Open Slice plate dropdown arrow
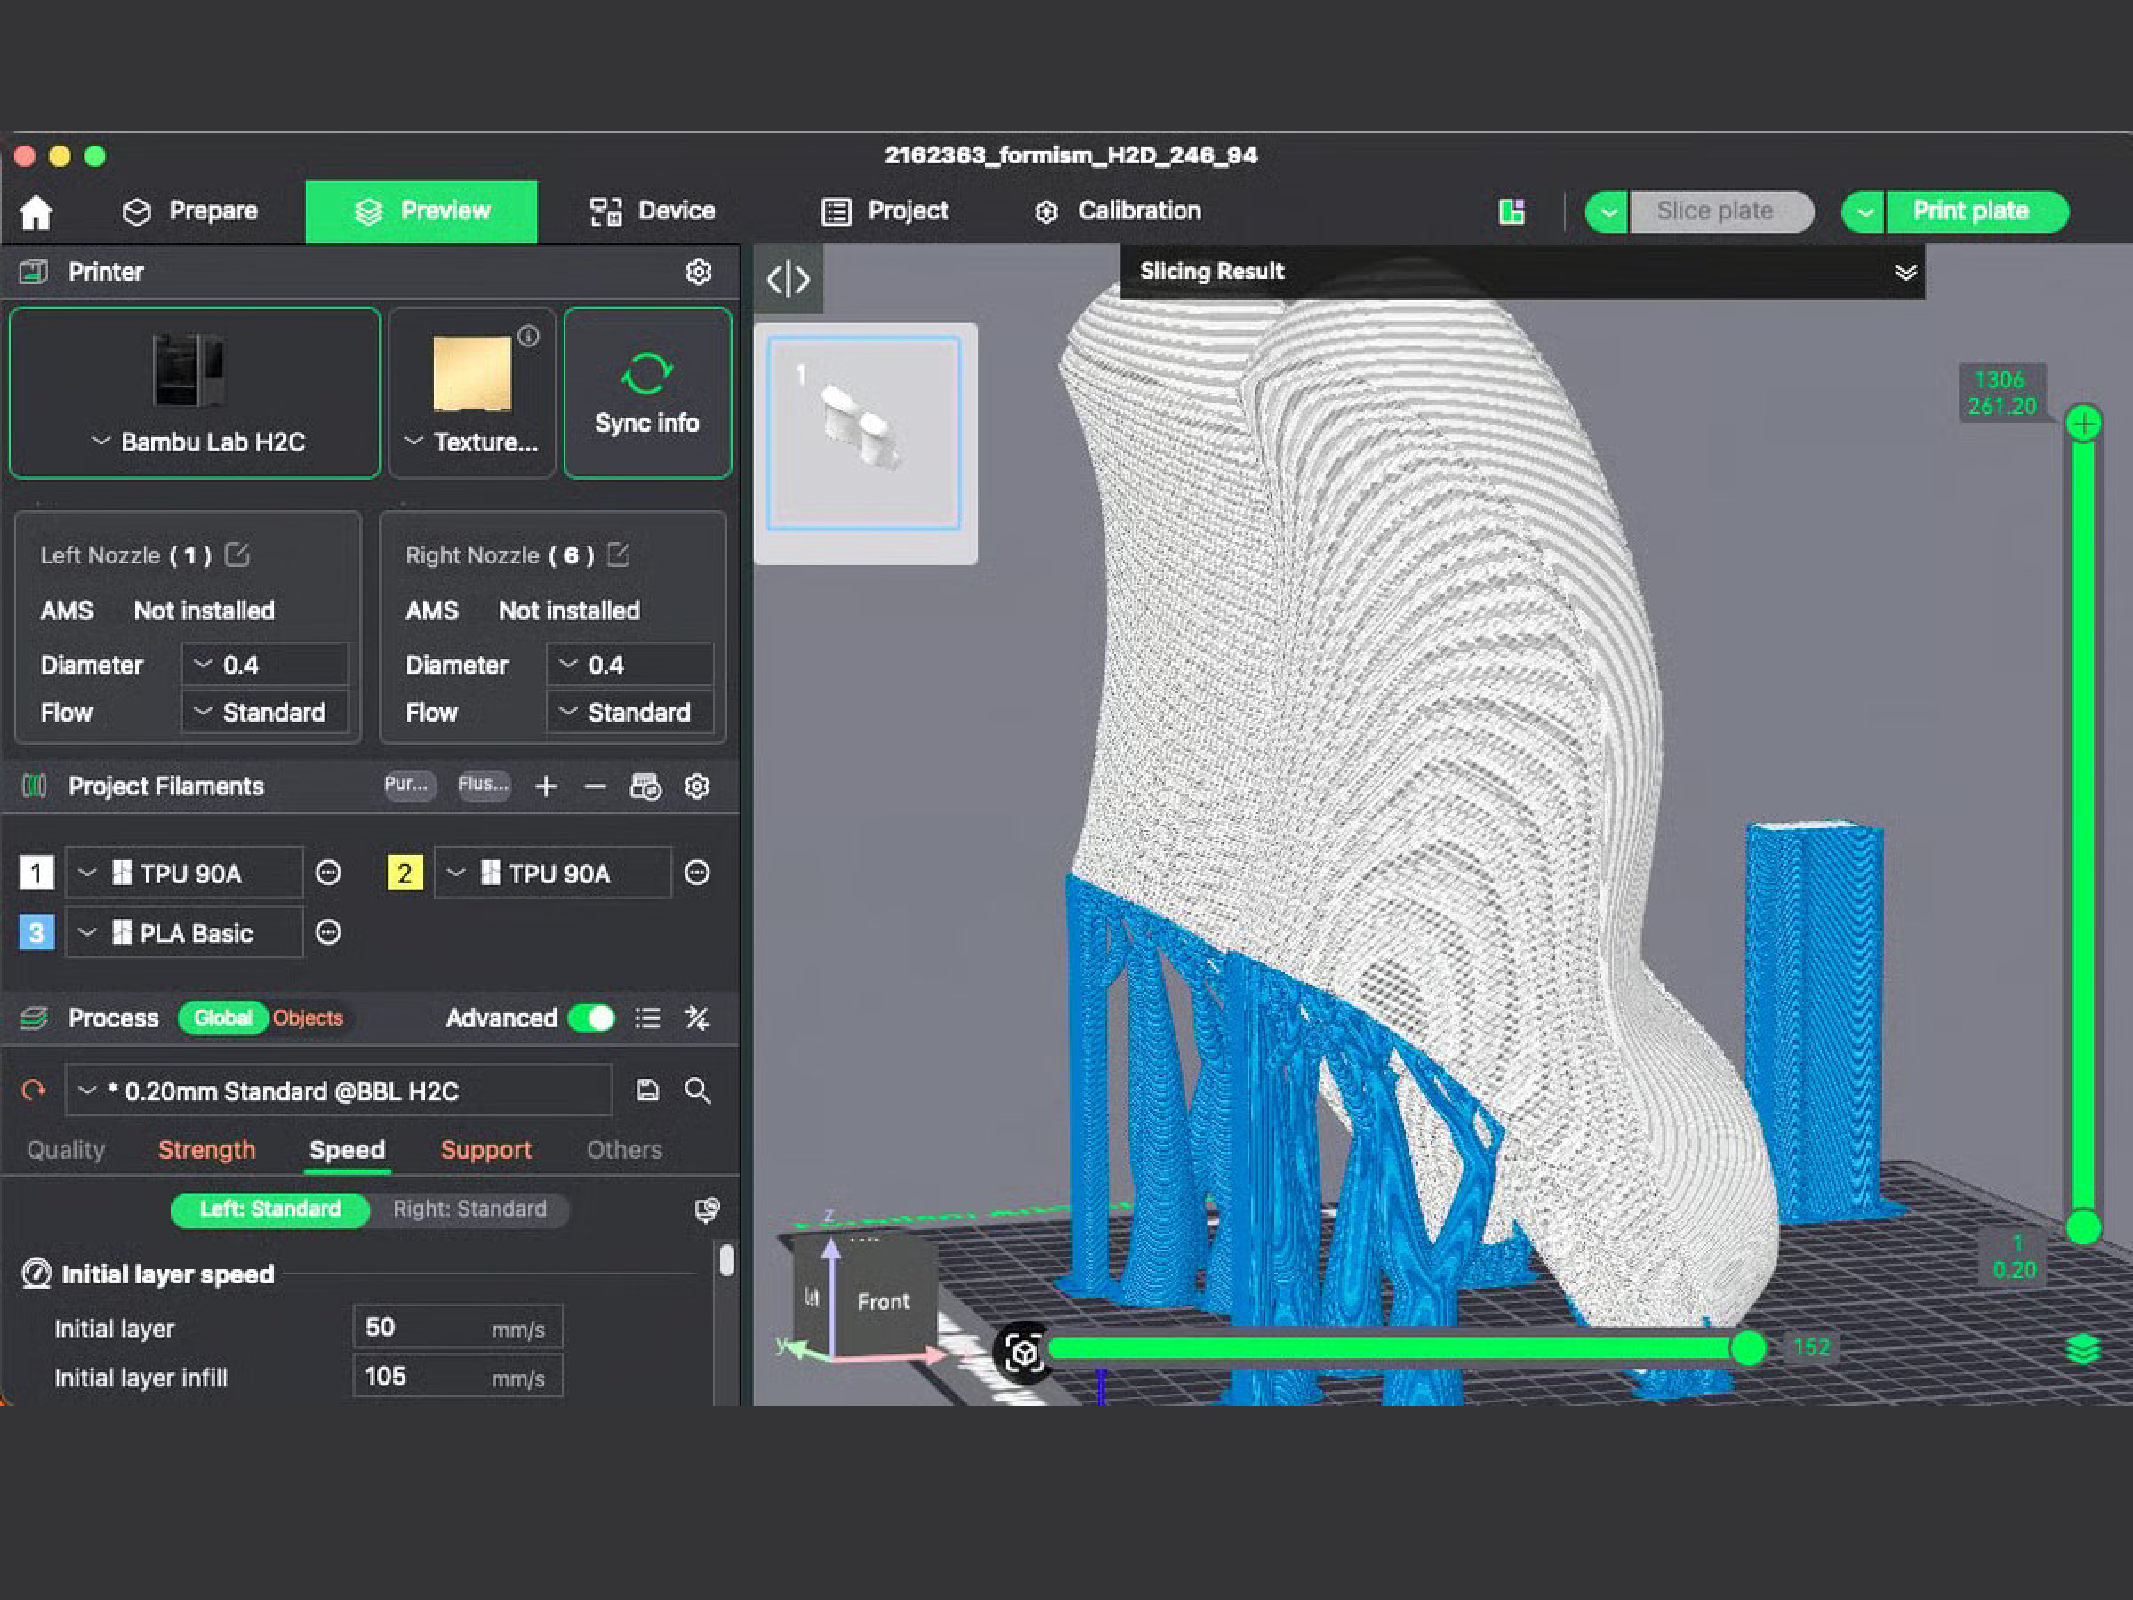 coord(1607,212)
